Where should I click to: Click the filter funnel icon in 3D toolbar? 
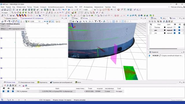click(96, 21)
